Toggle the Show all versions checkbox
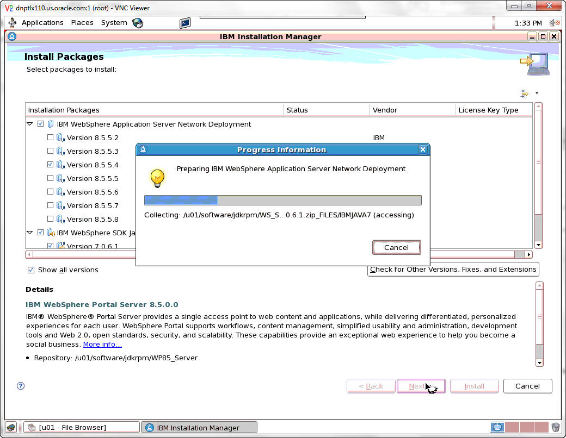This screenshot has width=566, height=438. 31,270
